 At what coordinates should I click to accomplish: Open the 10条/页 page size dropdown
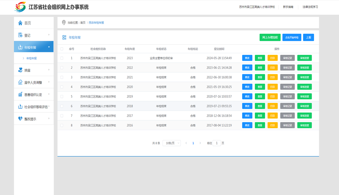point(172,143)
